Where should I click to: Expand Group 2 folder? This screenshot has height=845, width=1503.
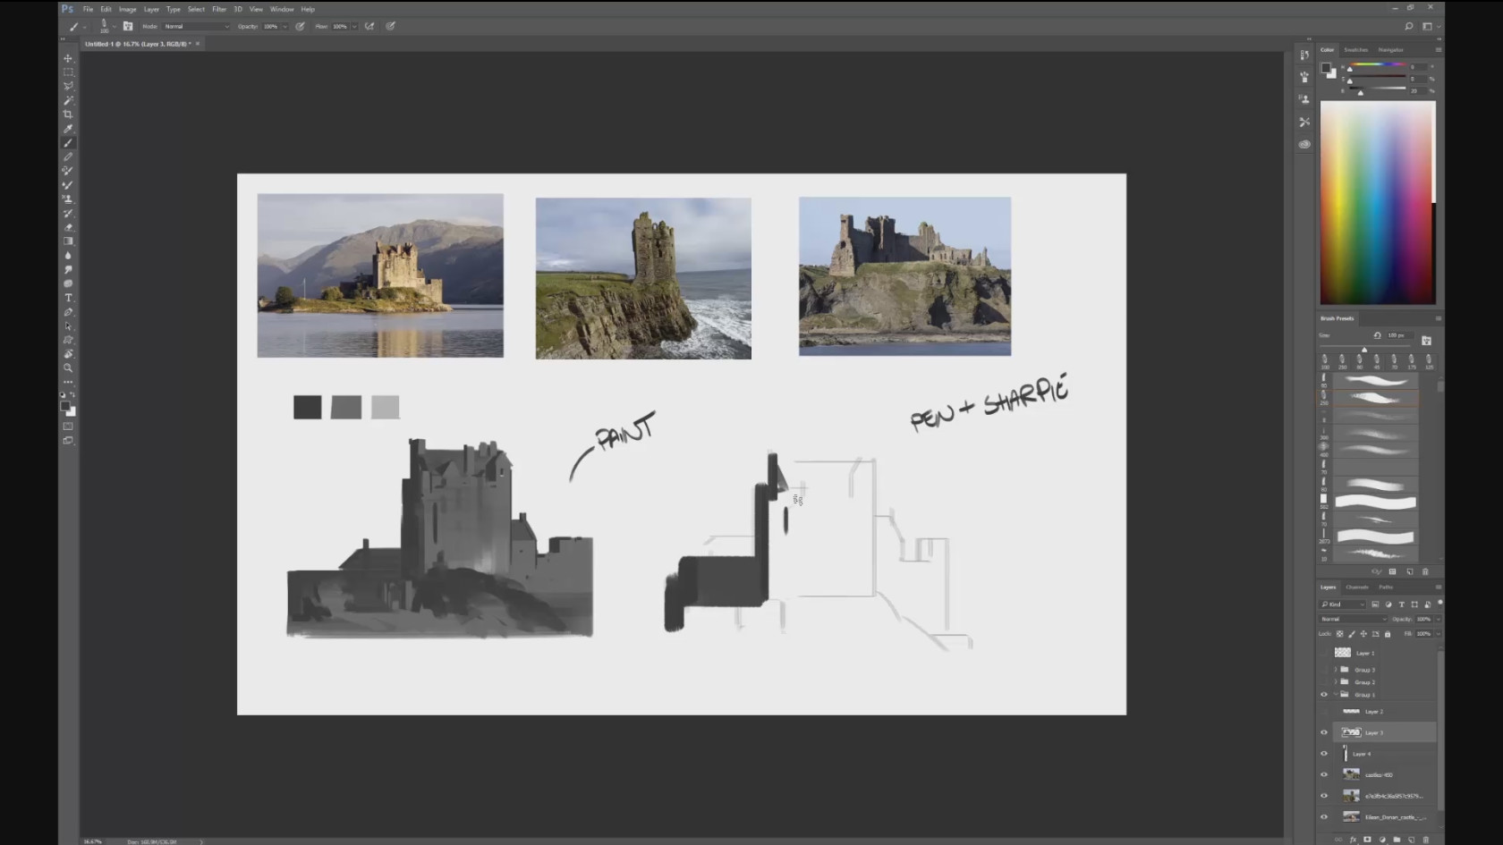point(1336,682)
